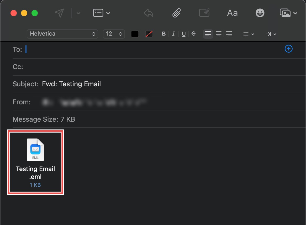Viewport: 306px width, 225px height.
Task: Click the include attachments from original icon
Action: (204, 13)
